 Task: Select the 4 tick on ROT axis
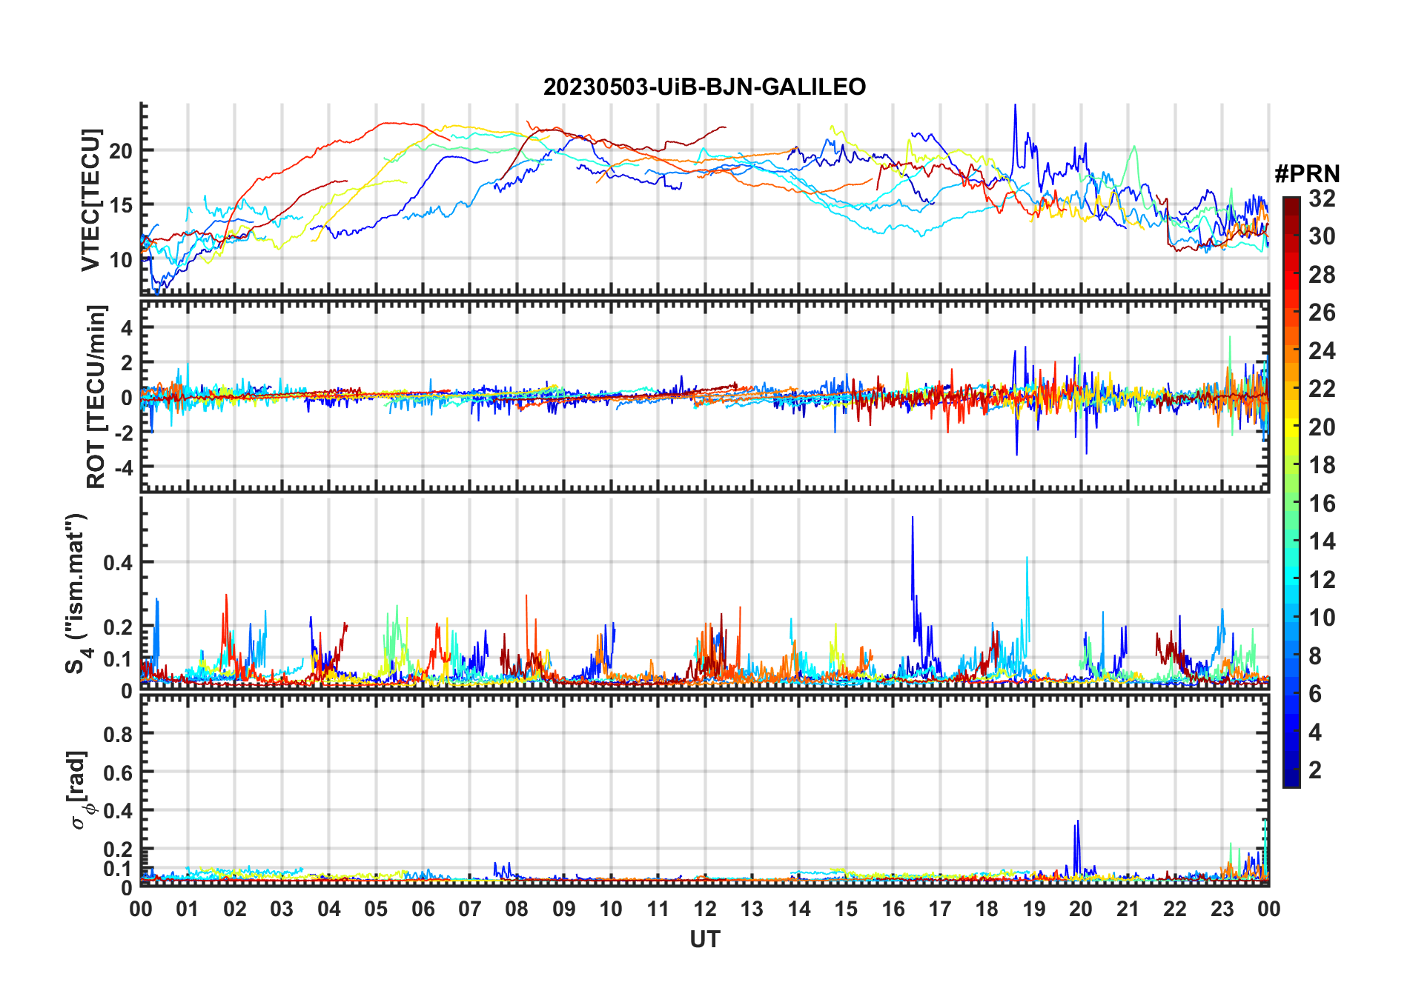point(128,327)
